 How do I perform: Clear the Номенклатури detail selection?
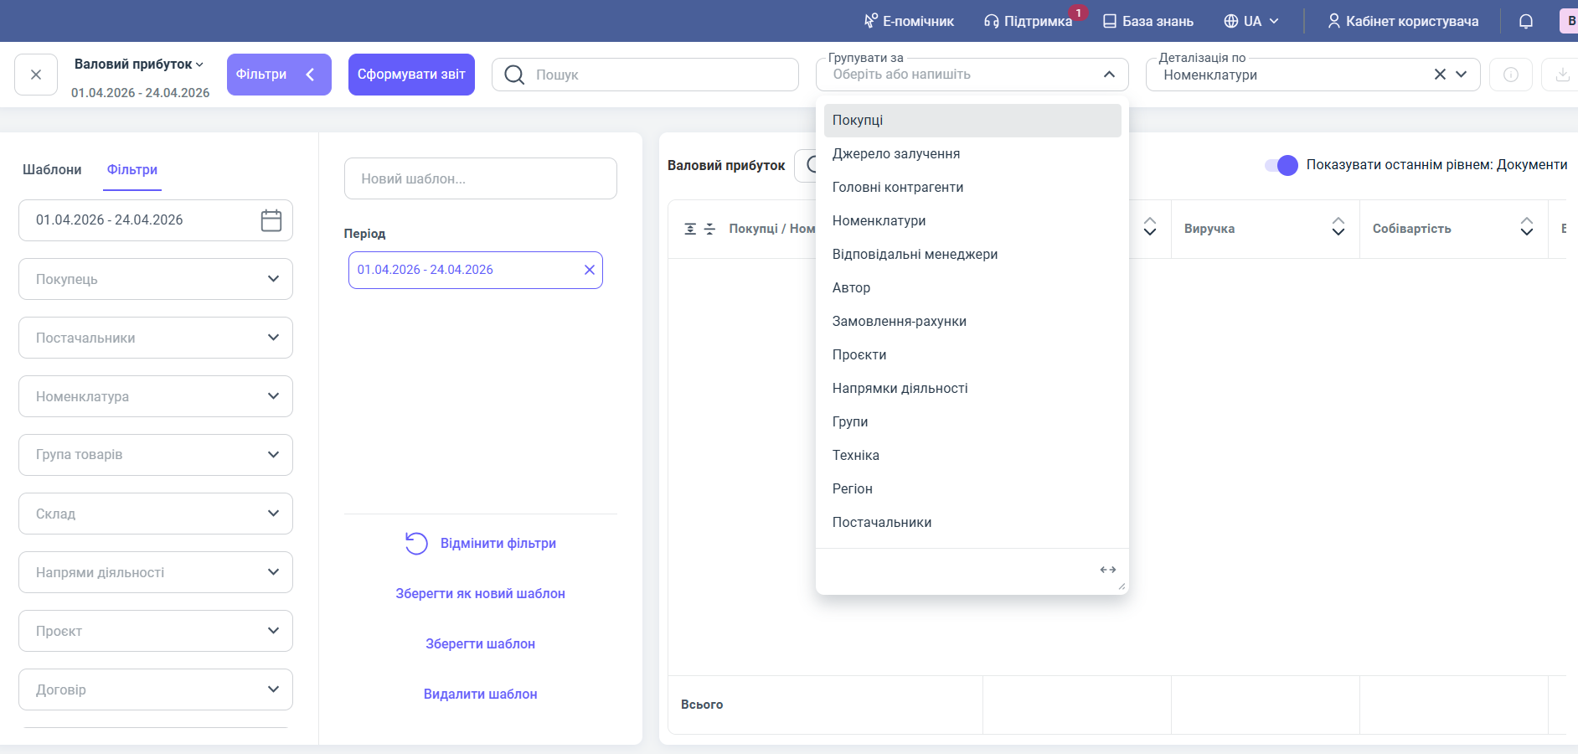(x=1440, y=75)
